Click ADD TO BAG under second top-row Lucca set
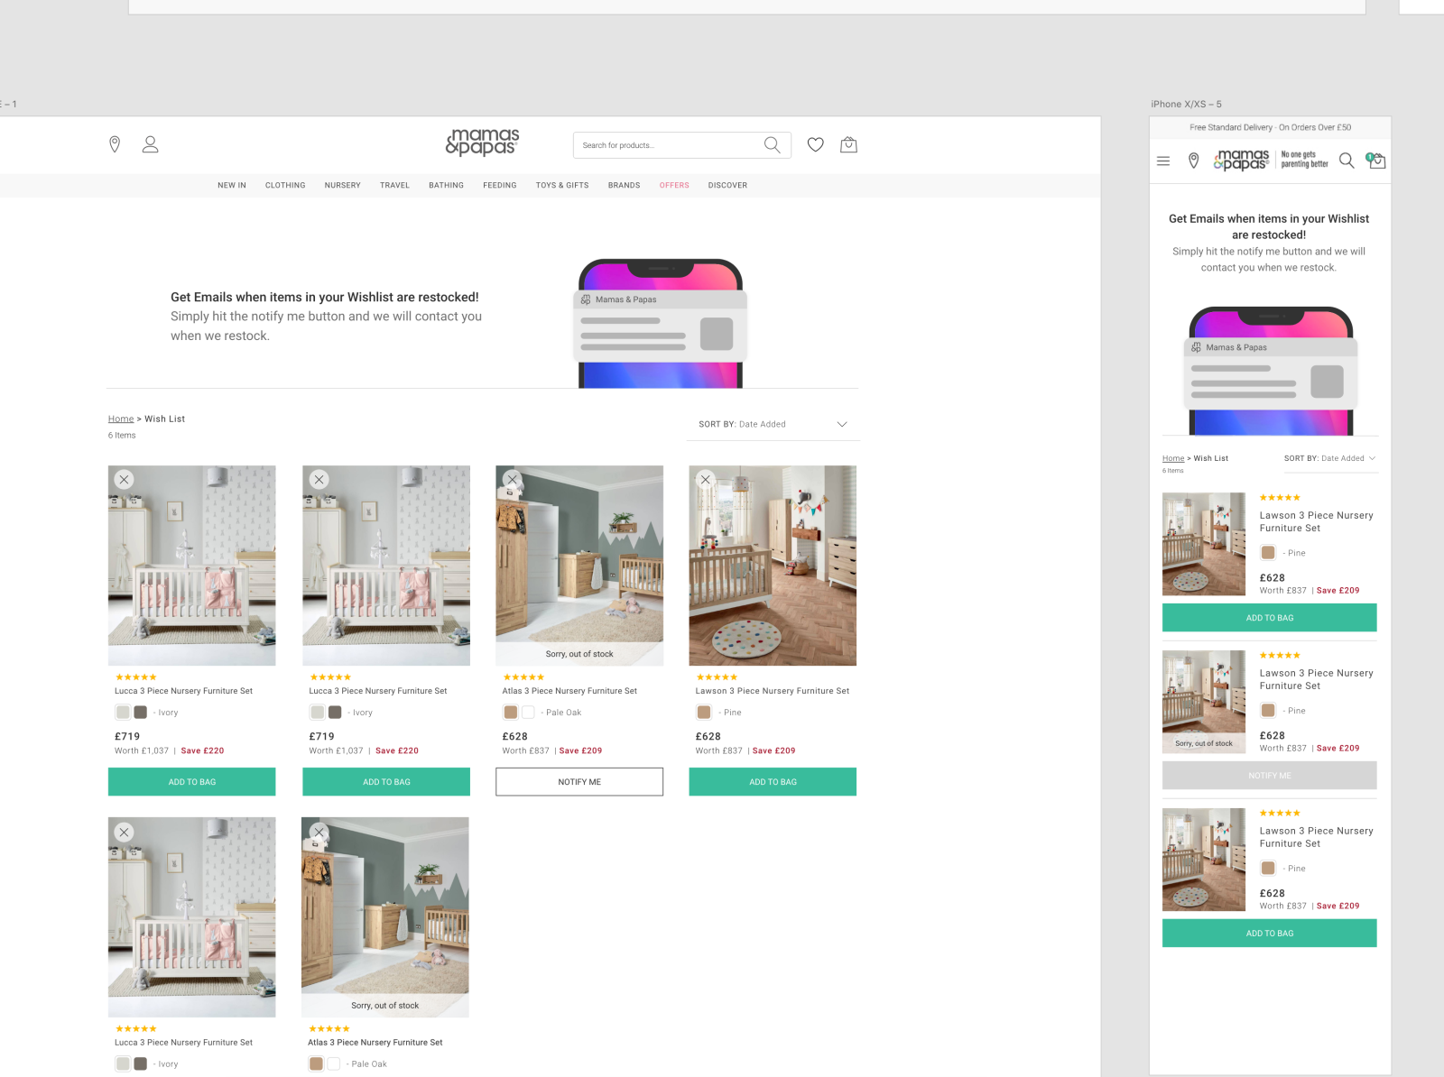This screenshot has height=1077, width=1444. click(x=386, y=782)
